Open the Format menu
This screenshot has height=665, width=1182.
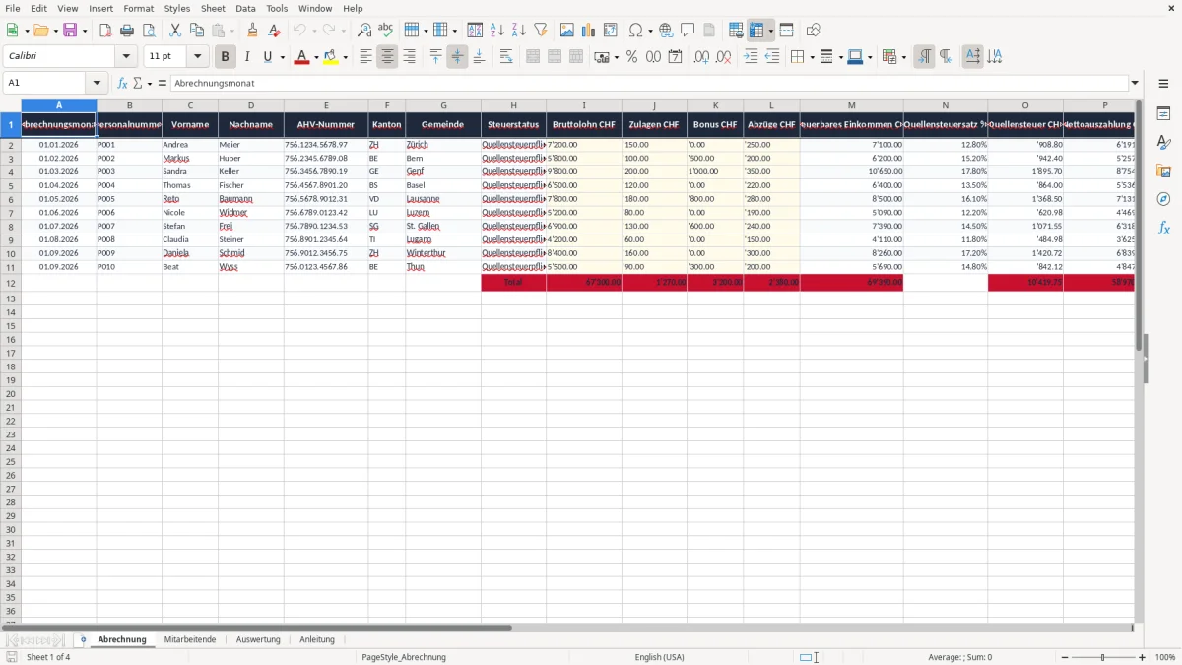pyautogui.click(x=139, y=8)
